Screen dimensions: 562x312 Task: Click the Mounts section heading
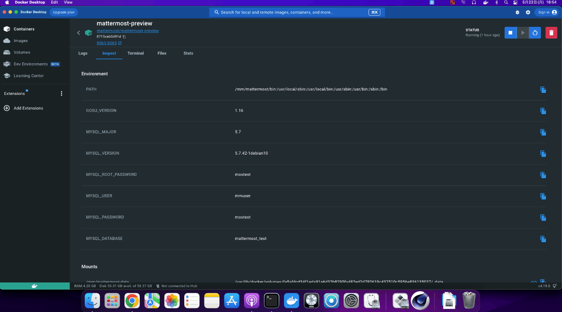coord(90,267)
